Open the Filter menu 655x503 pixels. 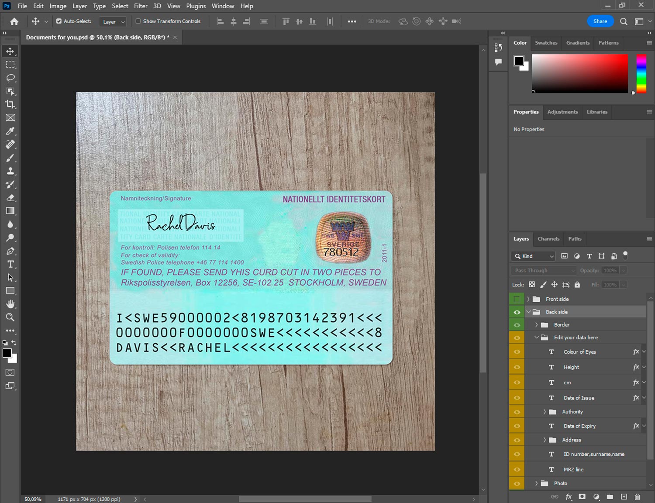[140, 6]
